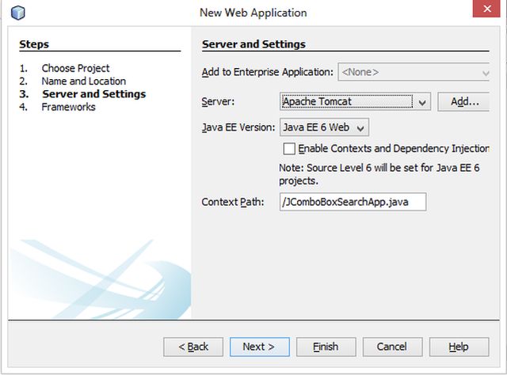Proceed with the Next button
The width and height of the screenshot is (507, 375).
pos(260,347)
